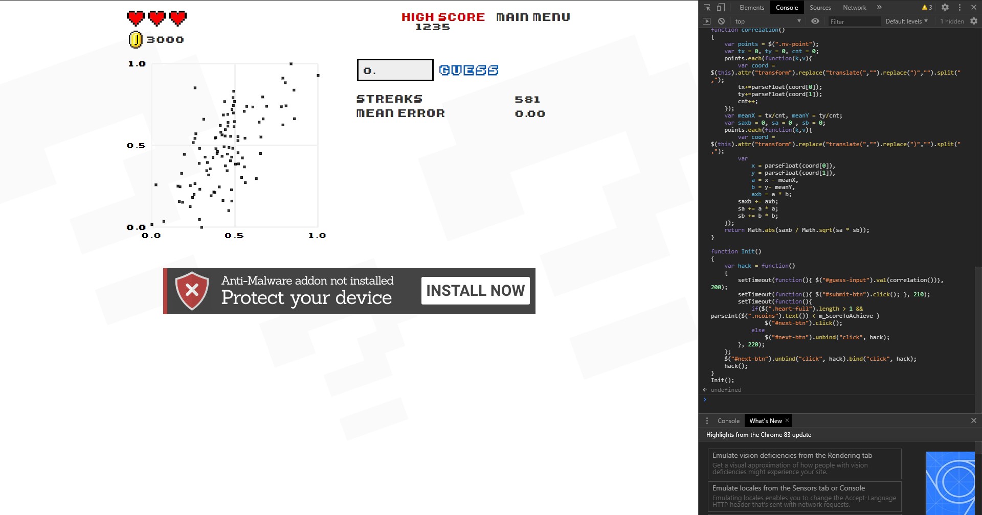Click the mean error value 0.00
The height and width of the screenshot is (515, 982).
(x=530, y=113)
